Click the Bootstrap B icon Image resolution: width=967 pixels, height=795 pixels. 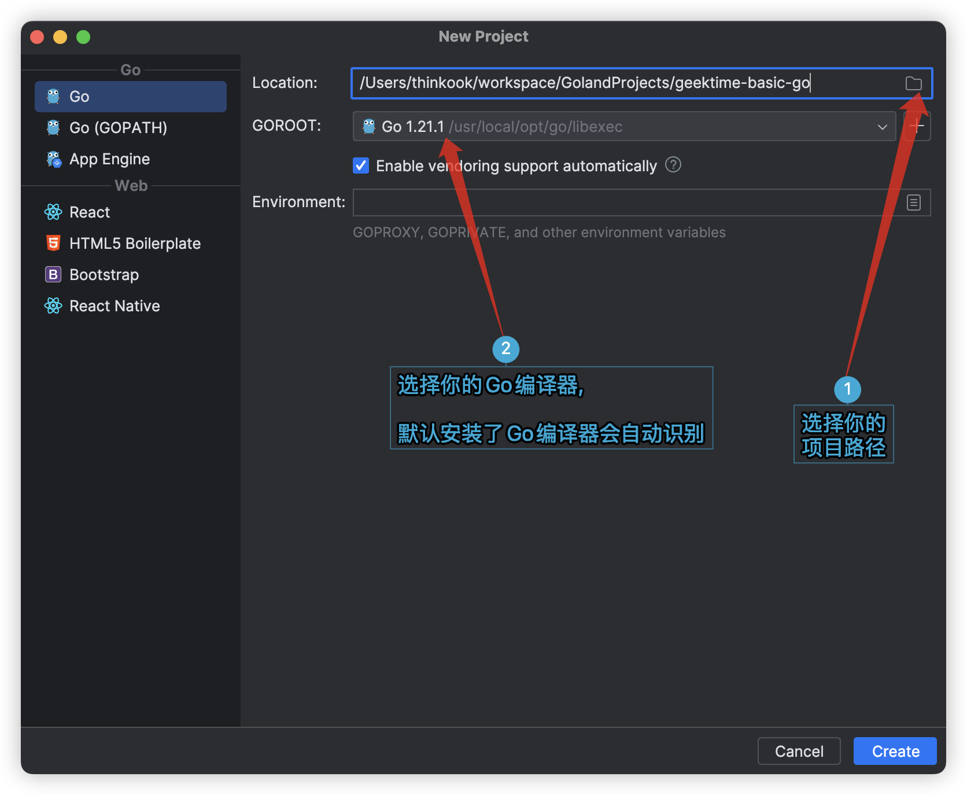tap(53, 274)
